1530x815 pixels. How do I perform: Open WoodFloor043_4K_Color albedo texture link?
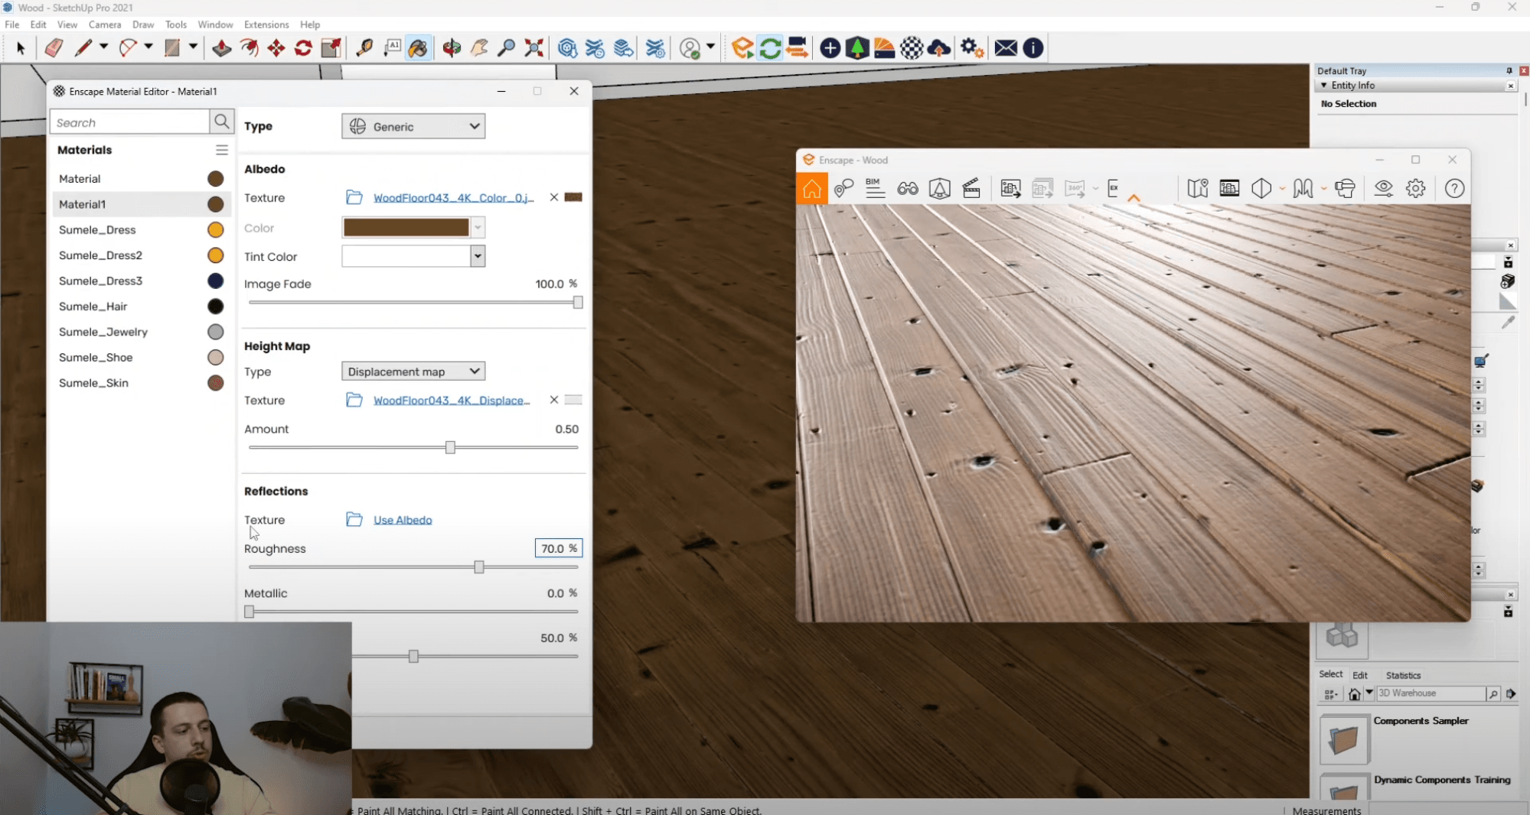coord(453,198)
